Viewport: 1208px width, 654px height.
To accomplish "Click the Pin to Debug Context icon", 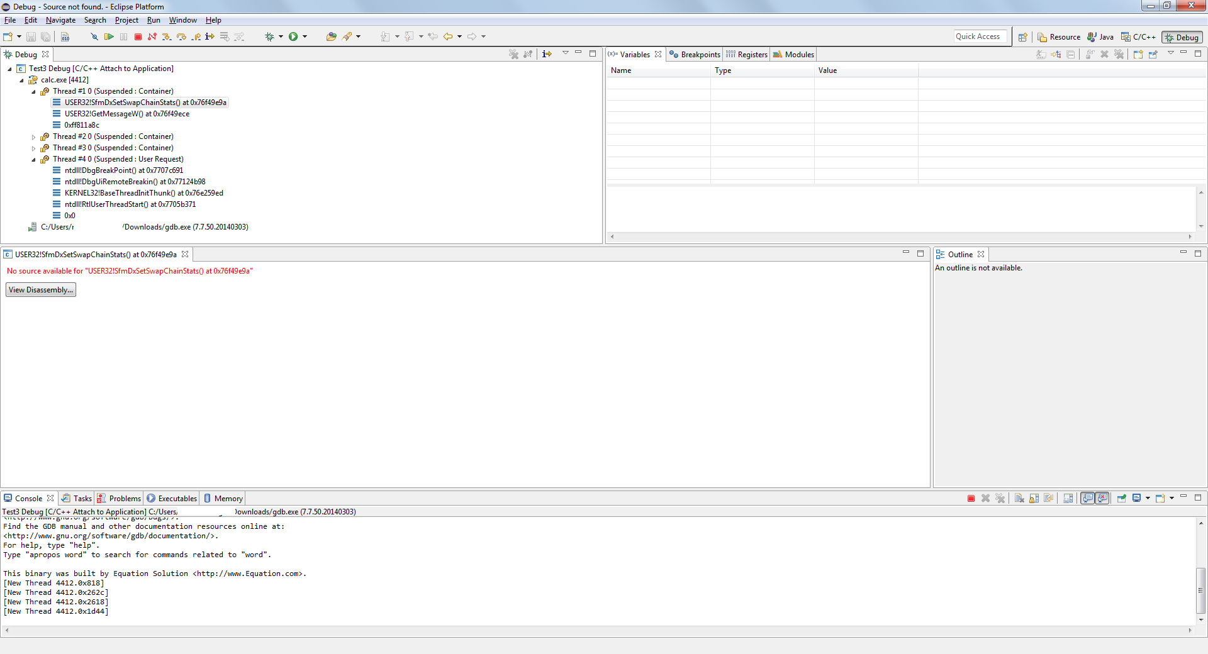I will point(1153,55).
